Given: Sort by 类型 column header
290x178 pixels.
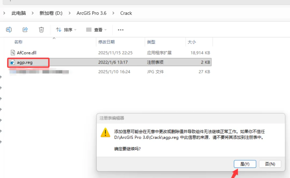Looking at the screenshot, I should 151,42.
